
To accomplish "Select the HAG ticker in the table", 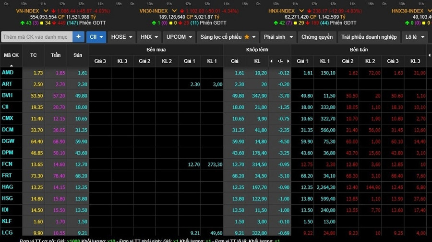I will click(7, 187).
